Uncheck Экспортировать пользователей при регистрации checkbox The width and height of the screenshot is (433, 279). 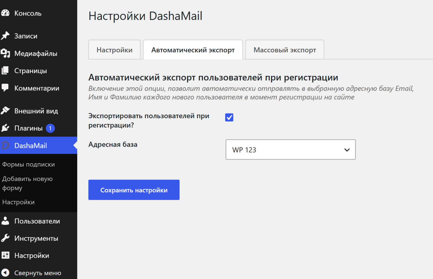[229, 117]
